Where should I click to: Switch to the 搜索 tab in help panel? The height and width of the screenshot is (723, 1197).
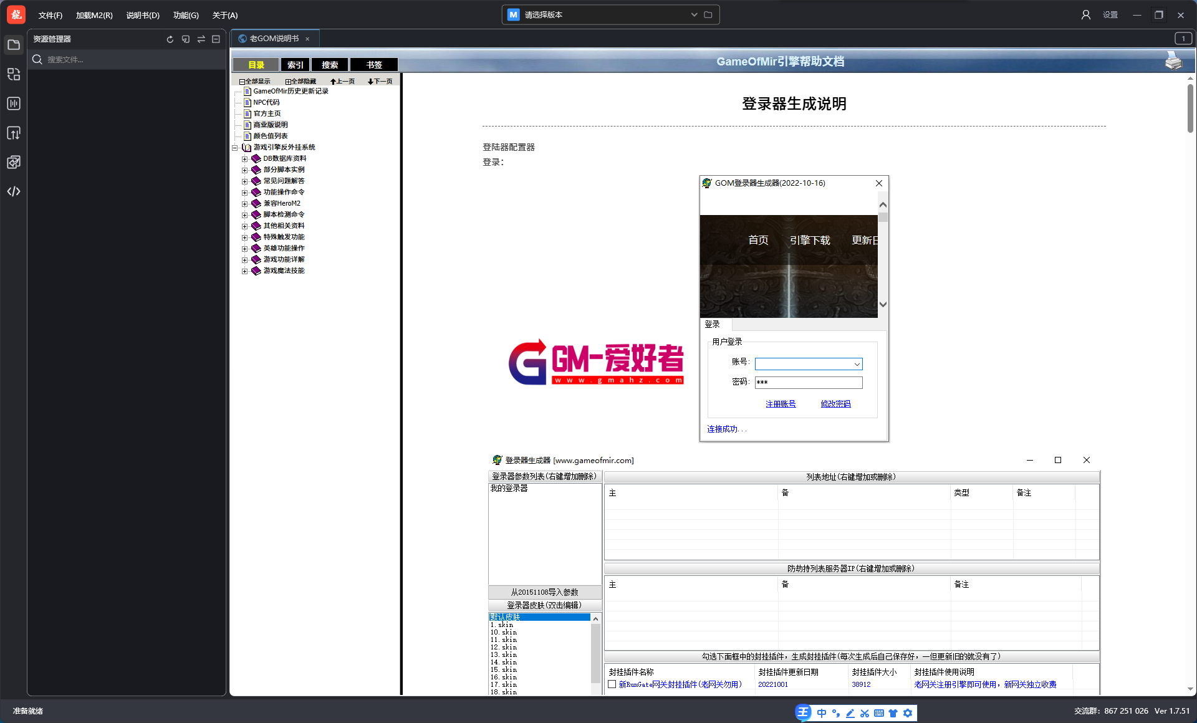[x=330, y=65]
